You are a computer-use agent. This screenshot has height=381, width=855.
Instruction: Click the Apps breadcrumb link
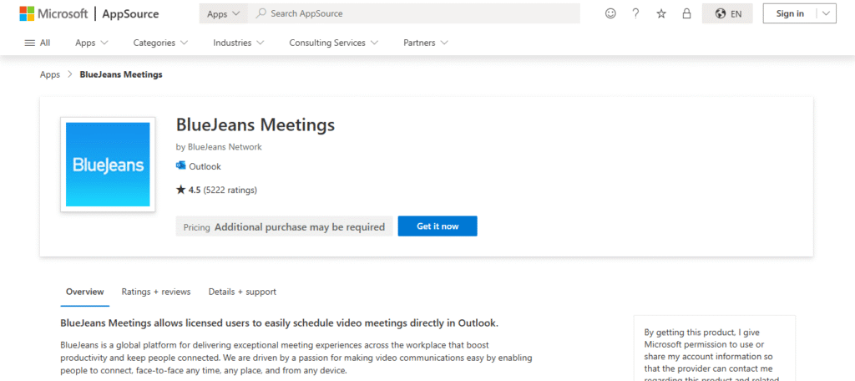pos(50,74)
